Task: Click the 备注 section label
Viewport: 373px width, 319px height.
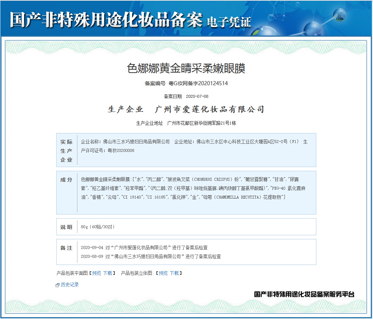Action: [x=66, y=248]
